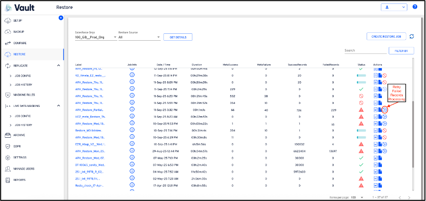Click the Create Restore Job button
Viewport: 426px width, 201px height.
pyautogui.click(x=386, y=36)
